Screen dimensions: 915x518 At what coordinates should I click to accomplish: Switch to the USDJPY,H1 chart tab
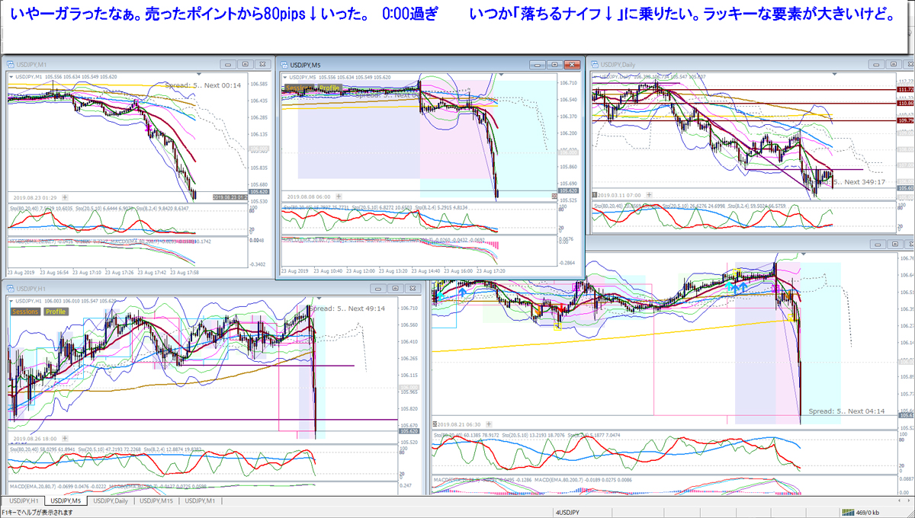point(23,501)
